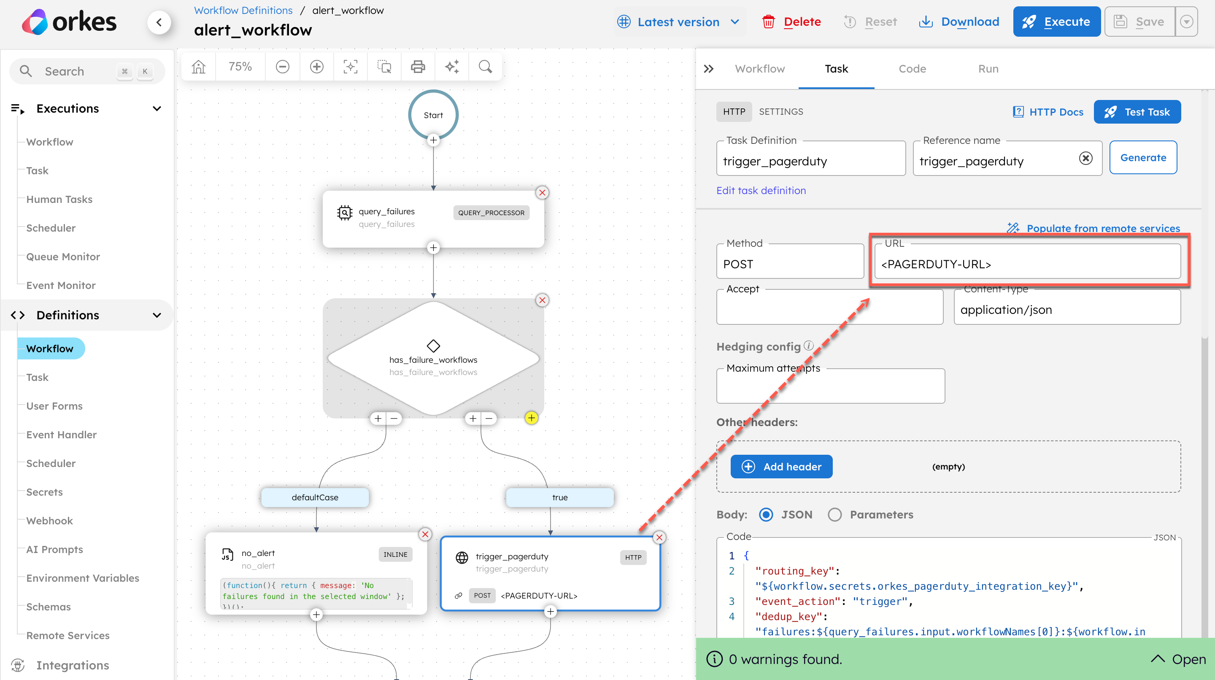Select the JSON body format
The height and width of the screenshot is (680, 1215).
pos(767,515)
